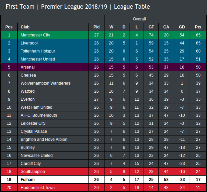Select the Pld column header
The height and width of the screenshot is (192, 207).
coord(96,27)
